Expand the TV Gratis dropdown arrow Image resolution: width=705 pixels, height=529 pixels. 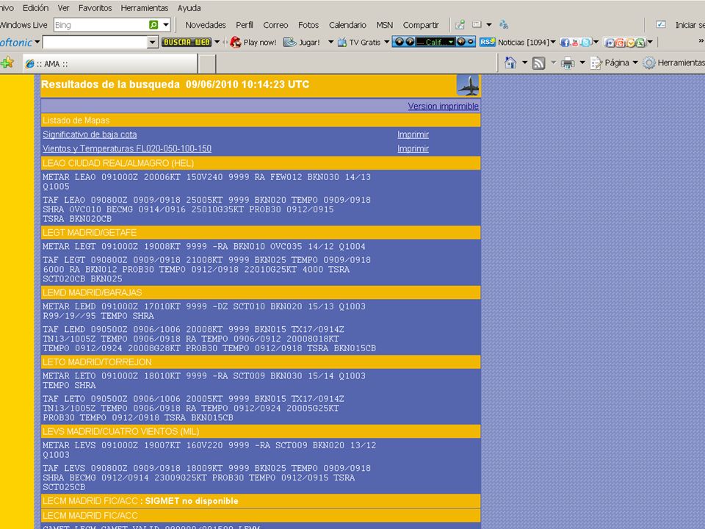[386, 43]
